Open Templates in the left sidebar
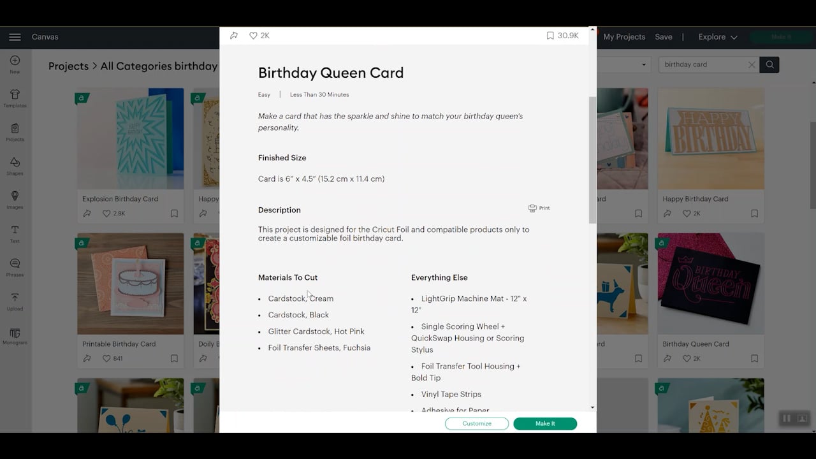 click(15, 98)
